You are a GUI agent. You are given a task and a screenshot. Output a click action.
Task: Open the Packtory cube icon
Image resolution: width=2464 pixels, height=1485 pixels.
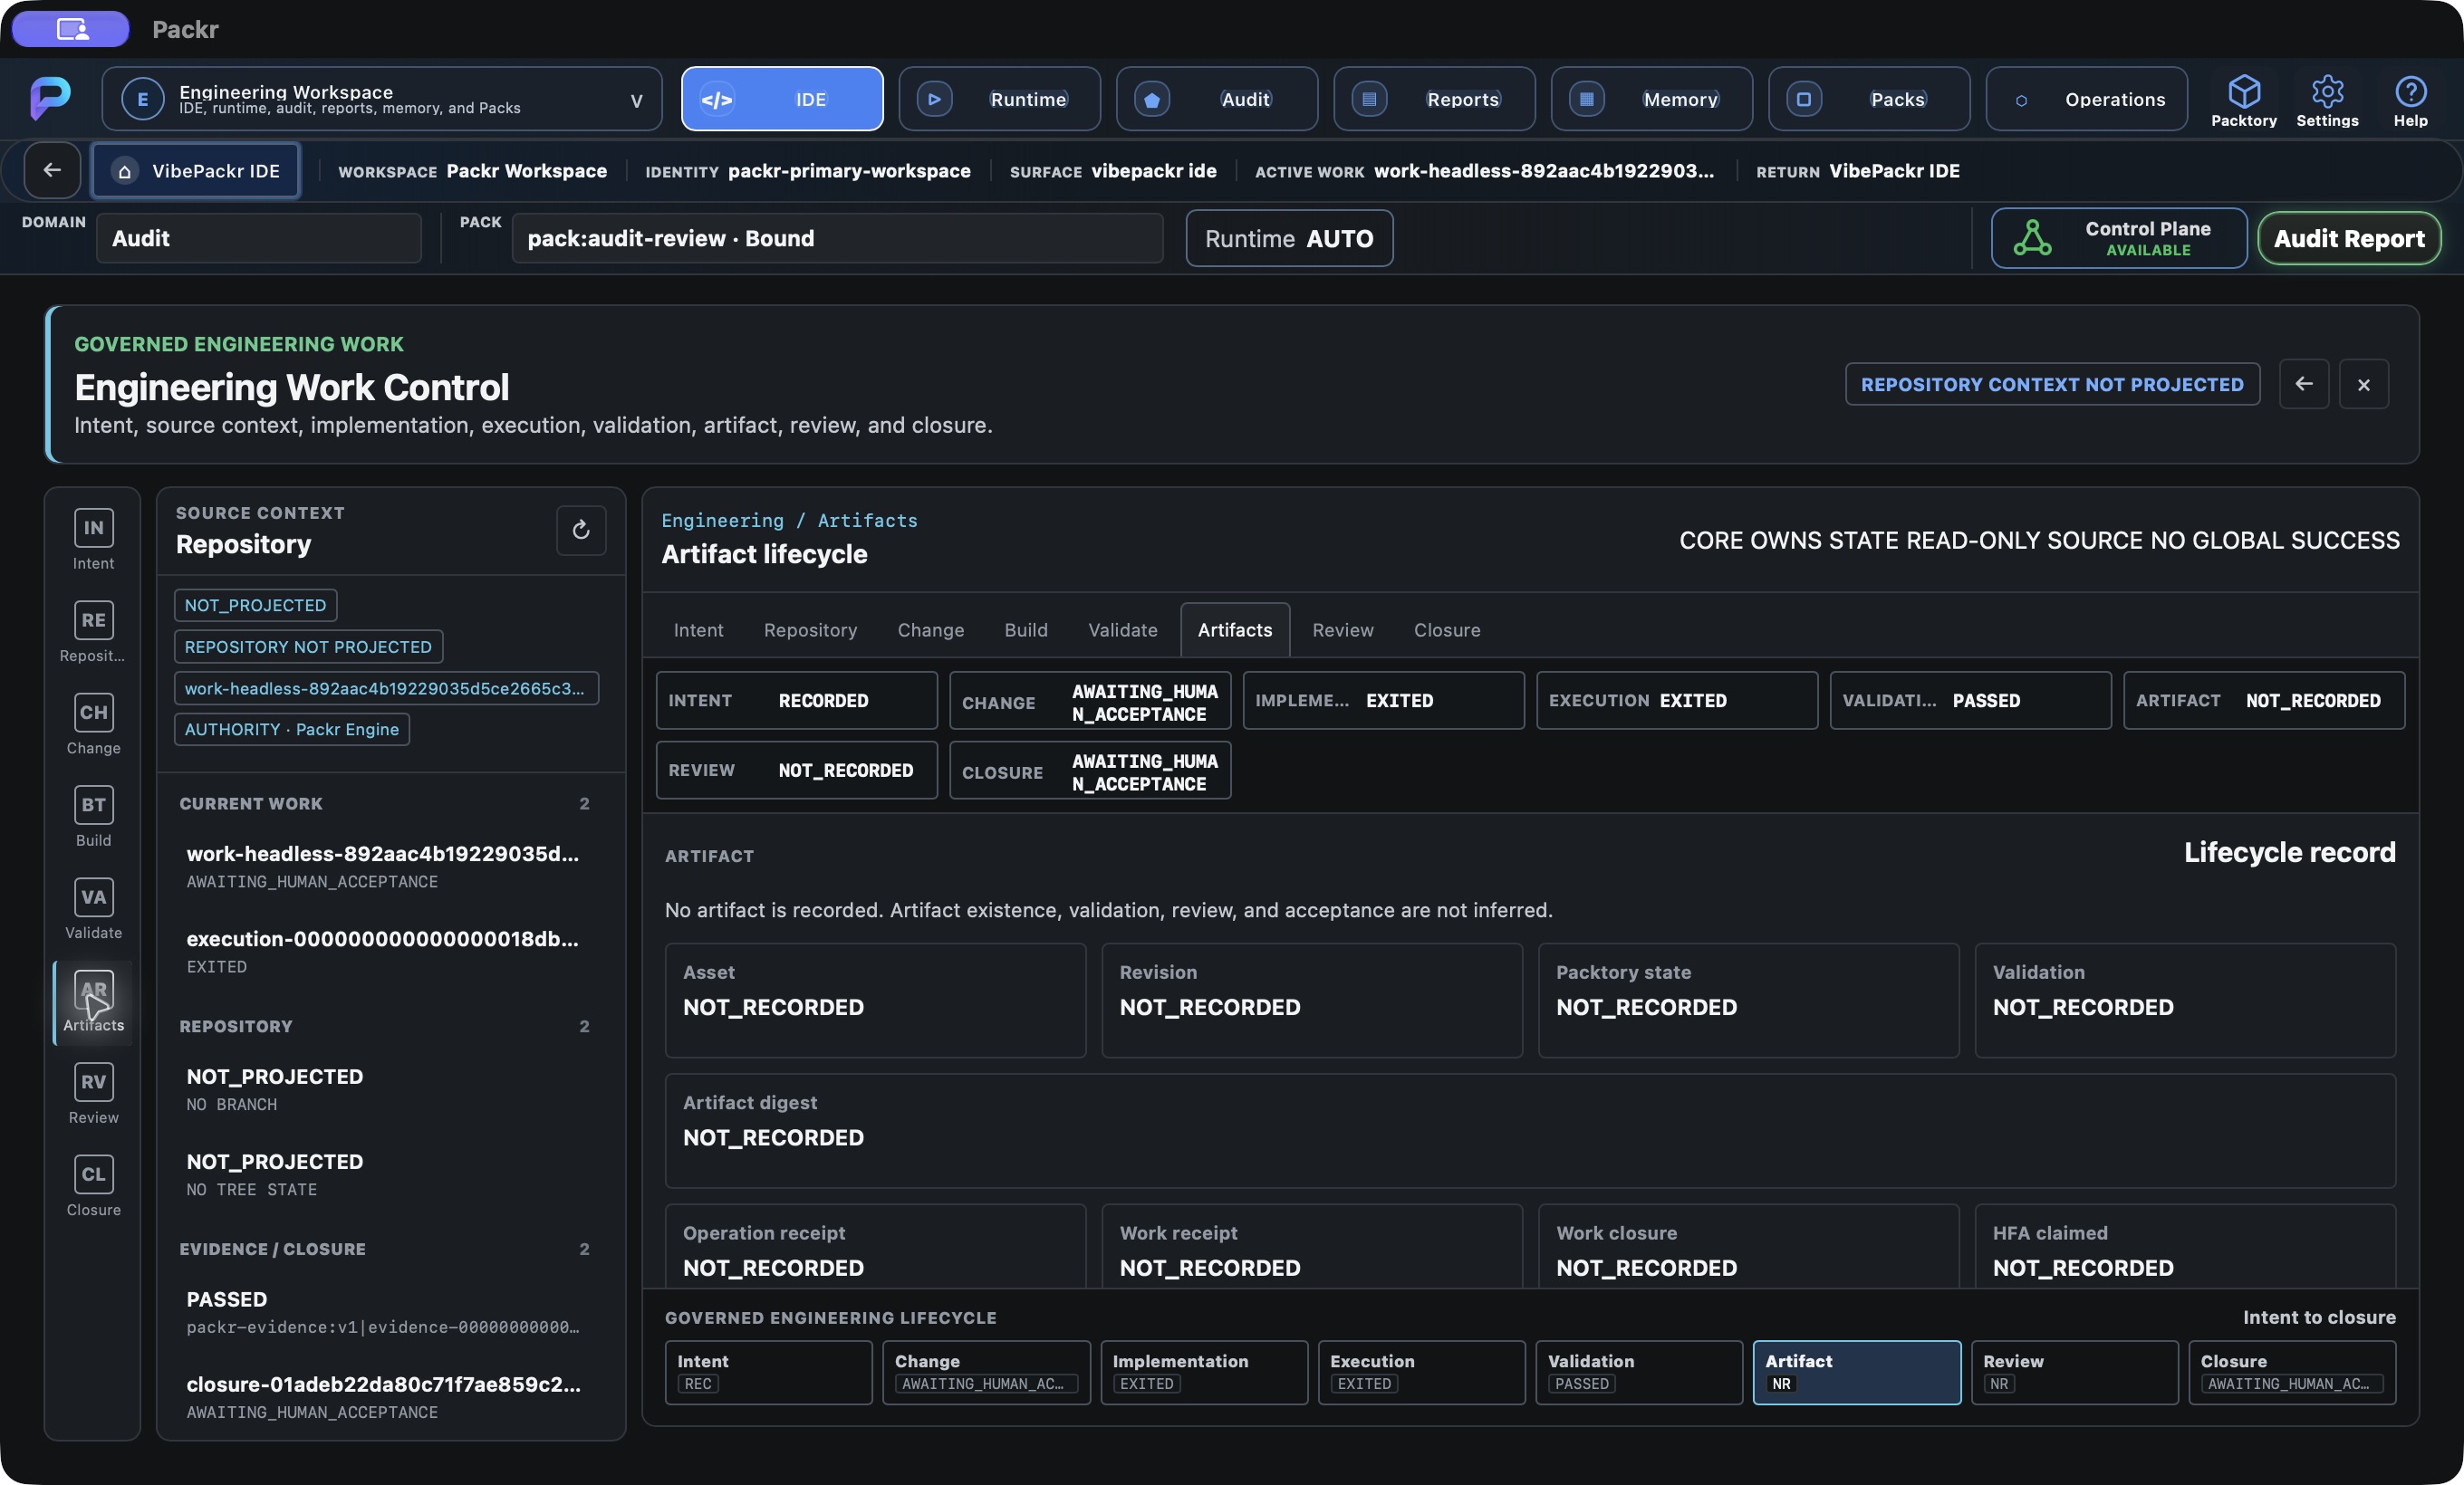2243,100
